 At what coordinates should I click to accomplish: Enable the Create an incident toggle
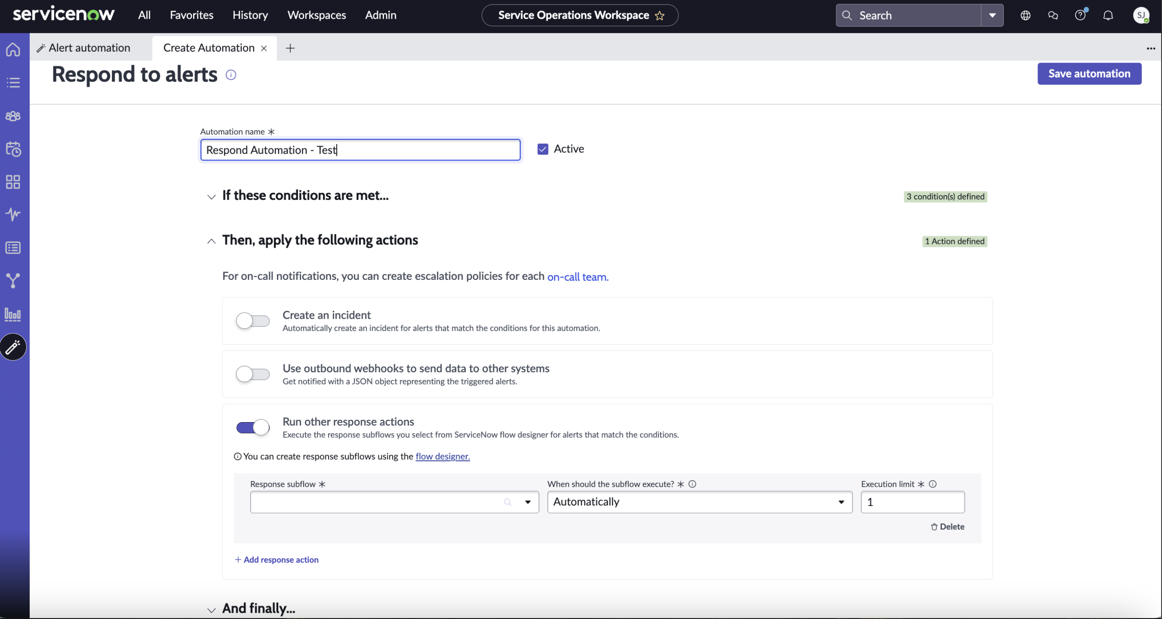pyautogui.click(x=253, y=321)
